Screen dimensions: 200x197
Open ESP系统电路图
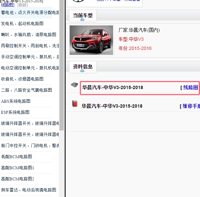click(x=15, y=112)
